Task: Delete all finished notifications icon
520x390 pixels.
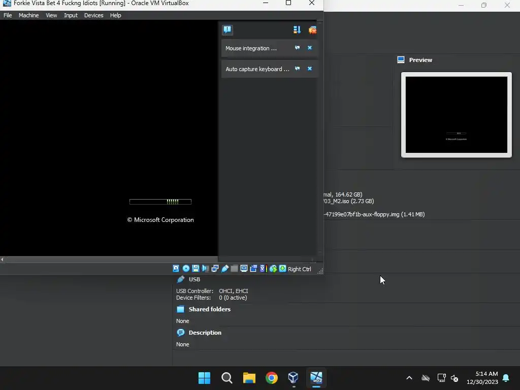Action: 312,30
